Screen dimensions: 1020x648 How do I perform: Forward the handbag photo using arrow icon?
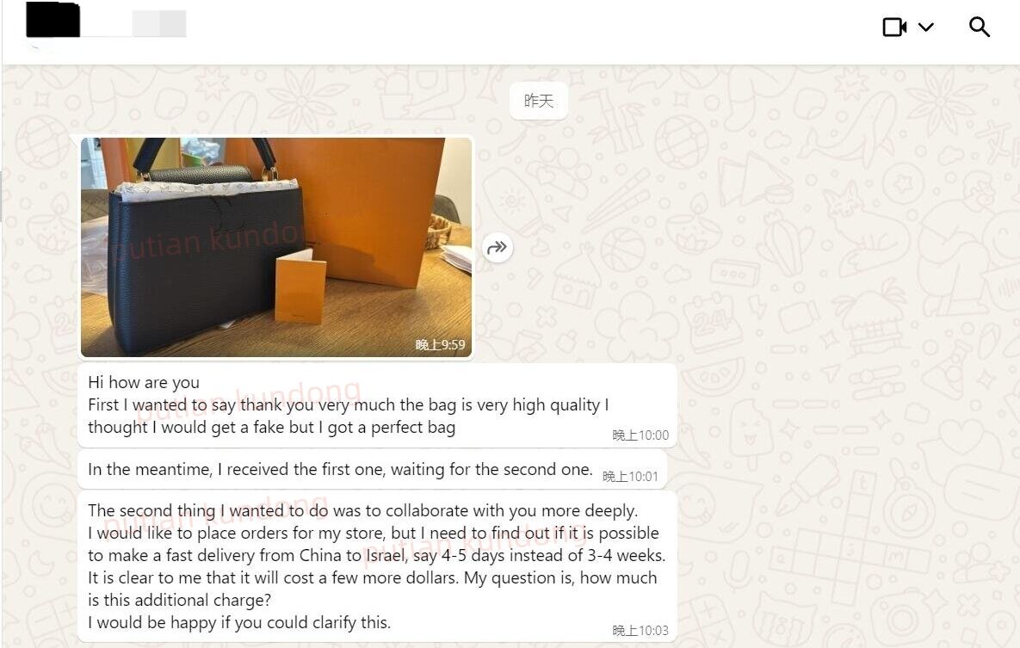tap(497, 247)
